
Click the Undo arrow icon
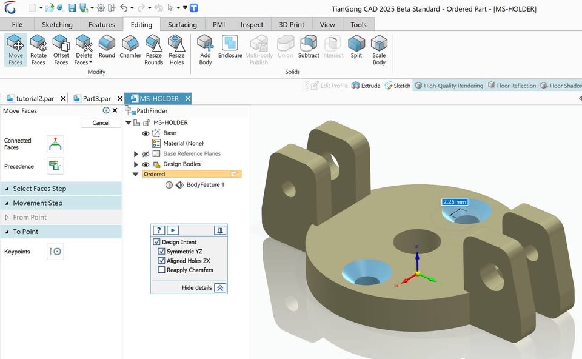(x=124, y=8)
